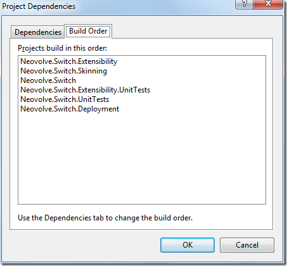Select Neovolve.Switch.Extensibility in build list
The width and height of the screenshot is (287, 266).
69,61
